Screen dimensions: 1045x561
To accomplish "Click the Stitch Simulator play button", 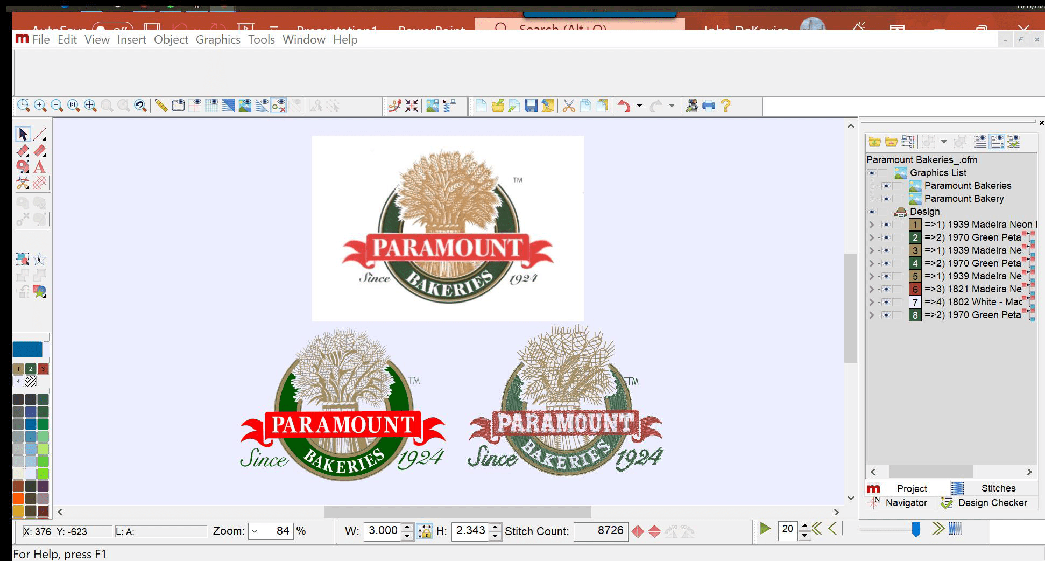I will (765, 529).
